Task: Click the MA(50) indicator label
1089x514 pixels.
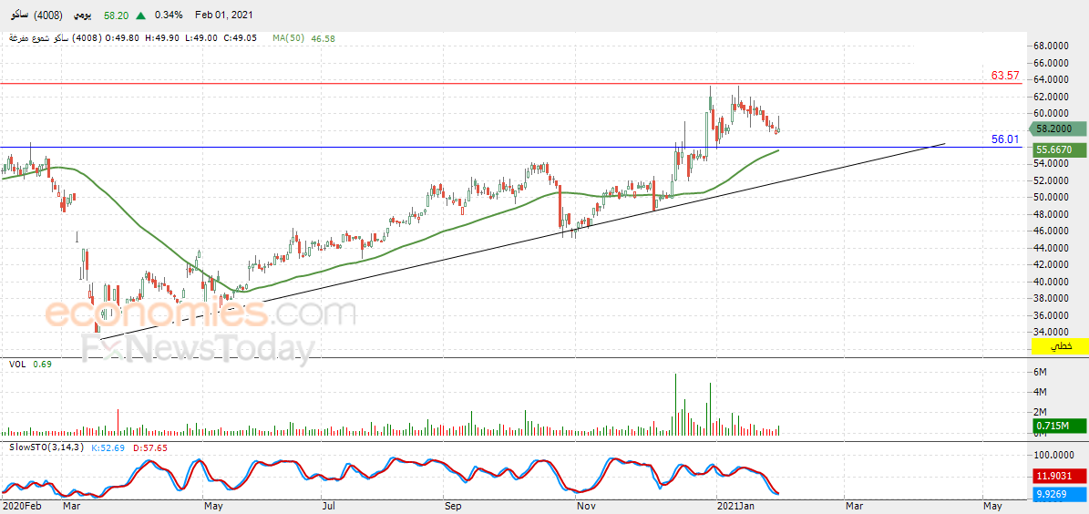Action: coord(288,39)
